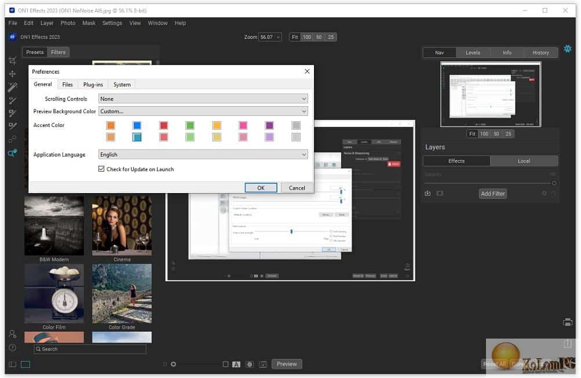Open the Application Language dropdown

[x=203, y=154]
